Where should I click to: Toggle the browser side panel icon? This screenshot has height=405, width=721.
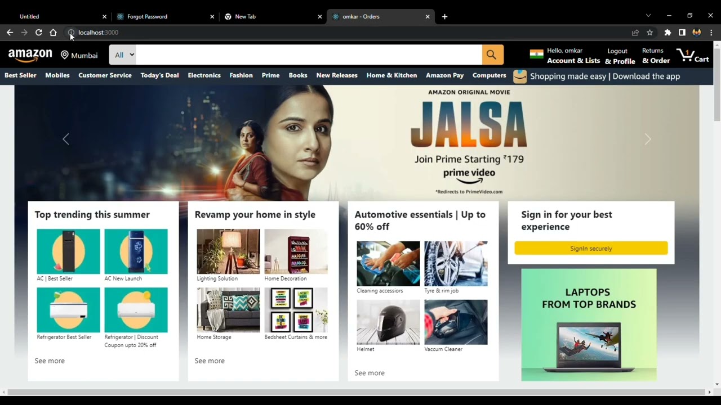coord(682,33)
